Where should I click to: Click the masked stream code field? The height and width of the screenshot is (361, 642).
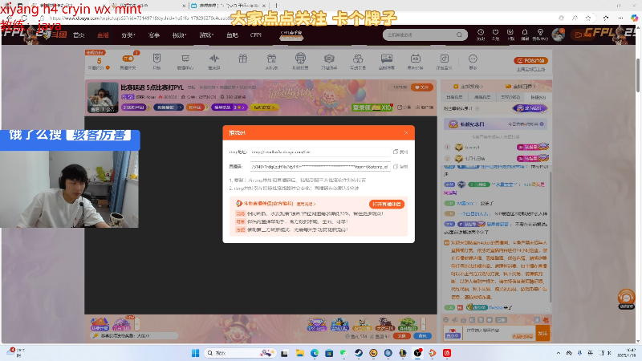pyautogui.click(x=319, y=167)
